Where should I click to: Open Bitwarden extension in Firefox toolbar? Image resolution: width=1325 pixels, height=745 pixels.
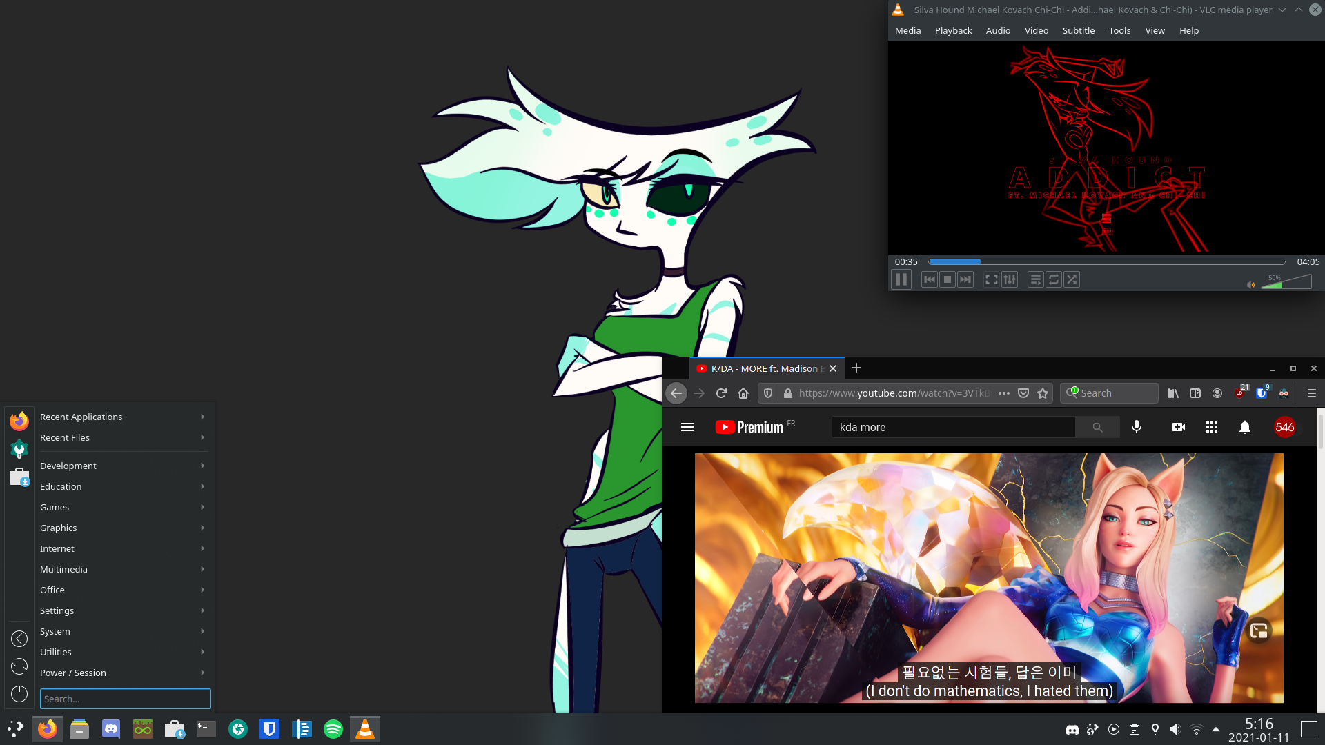[1262, 393]
